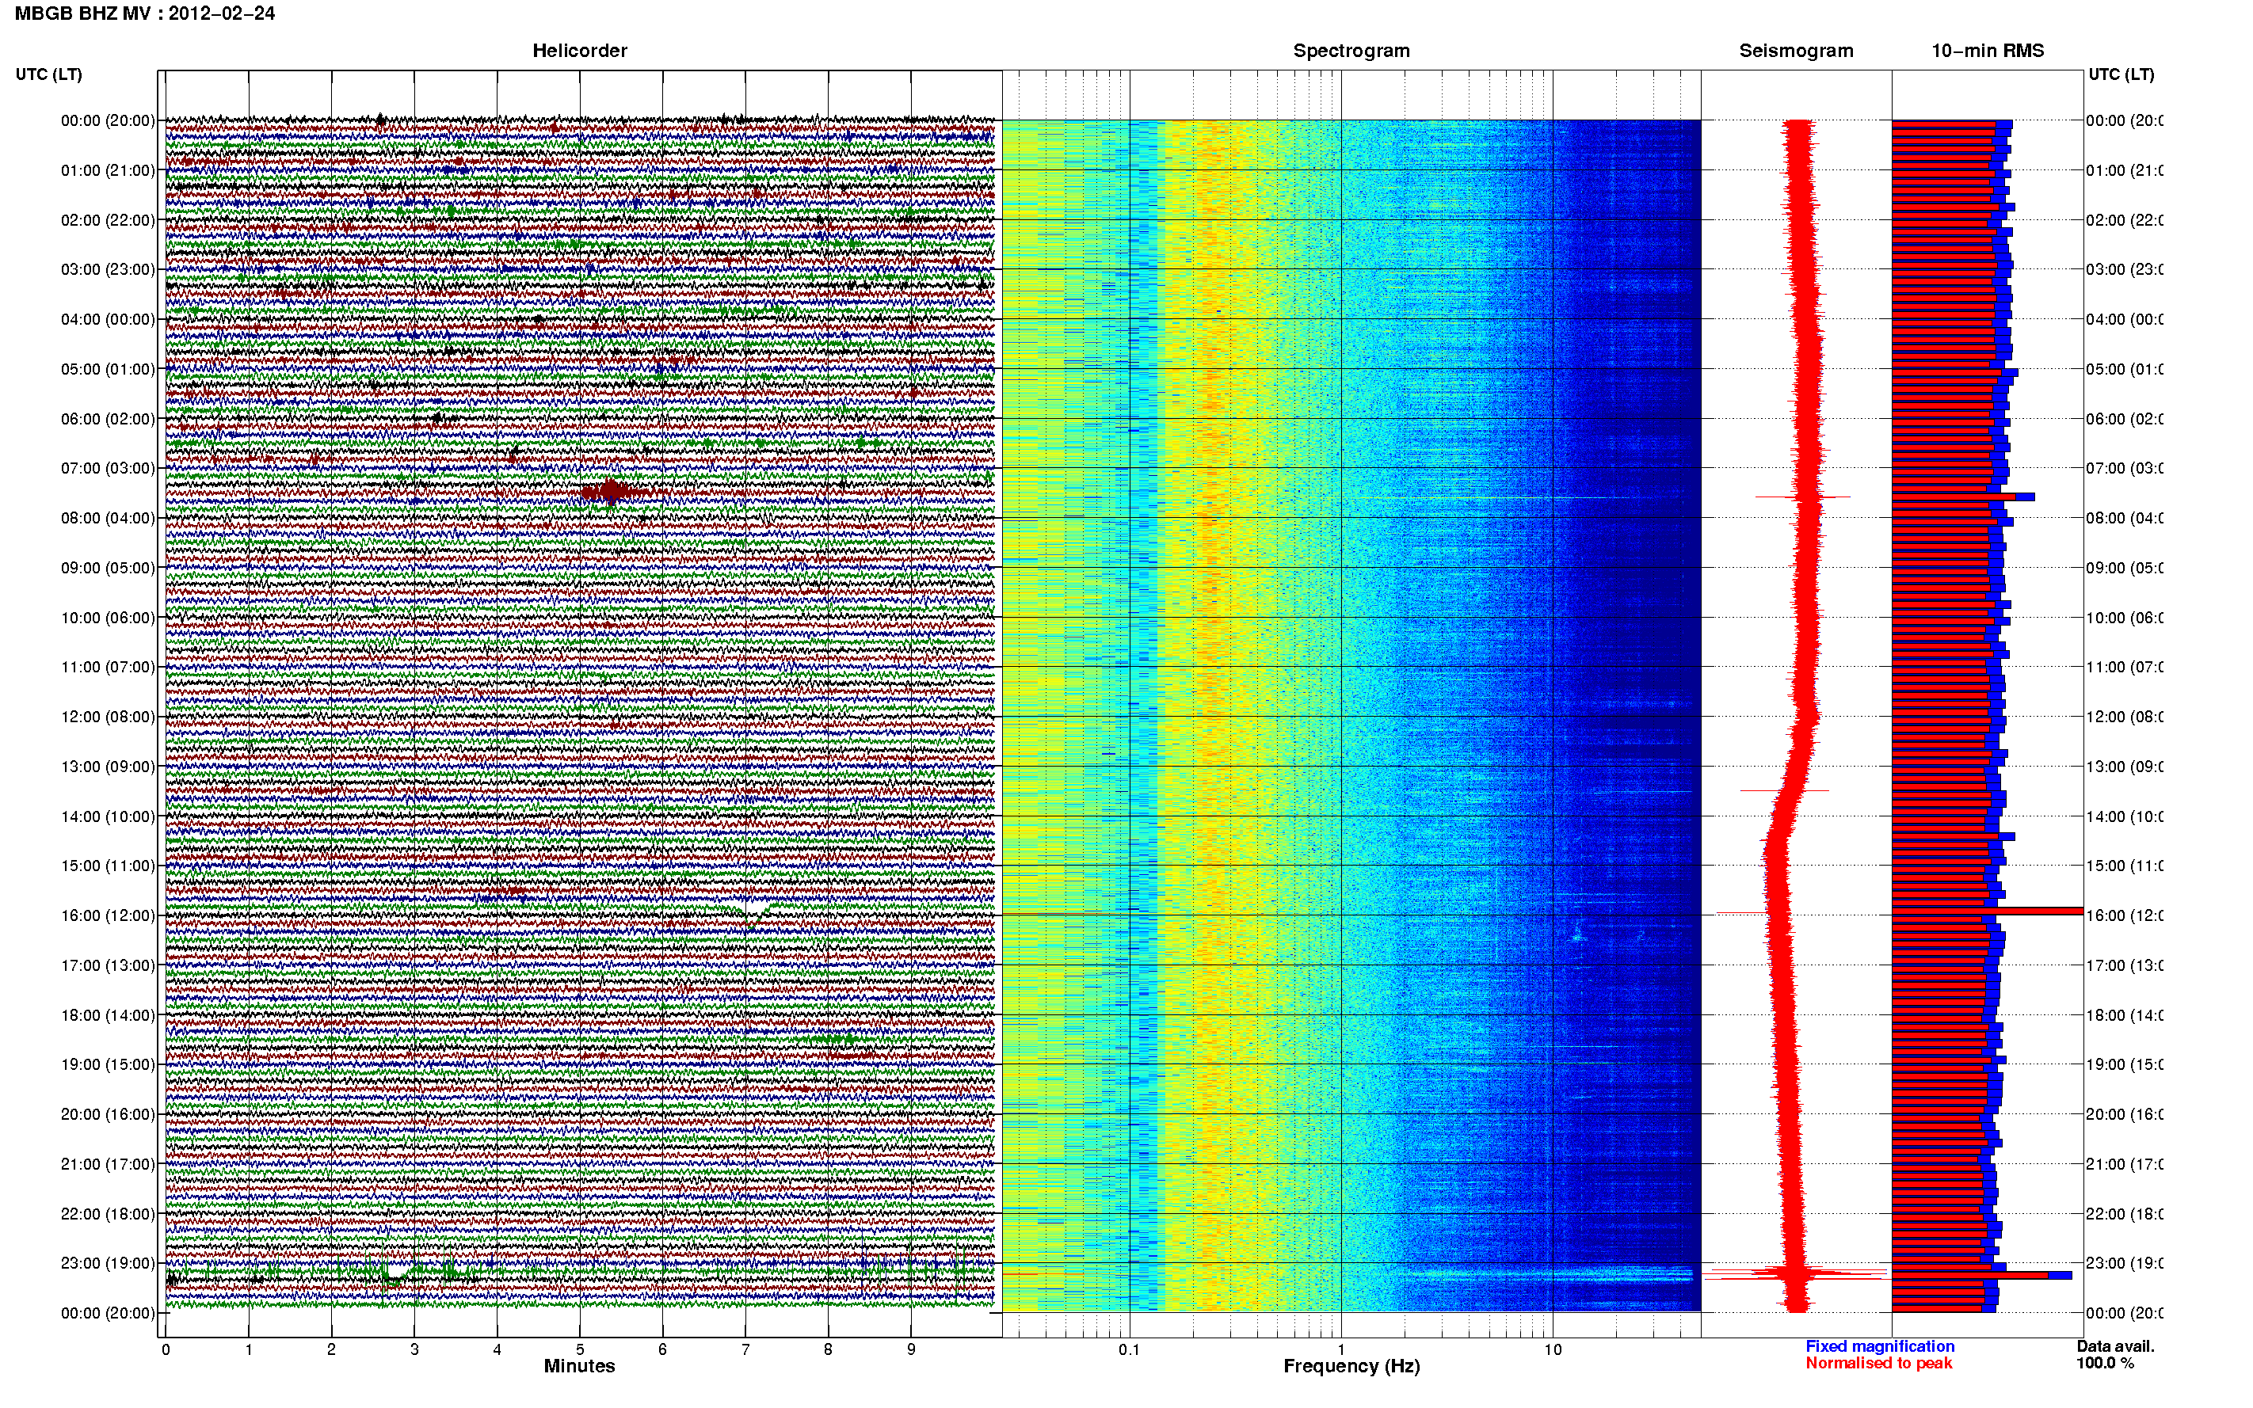2253x1408 pixels.
Task: Click the left axis label 05:00 (01:00)
Action: coord(108,369)
